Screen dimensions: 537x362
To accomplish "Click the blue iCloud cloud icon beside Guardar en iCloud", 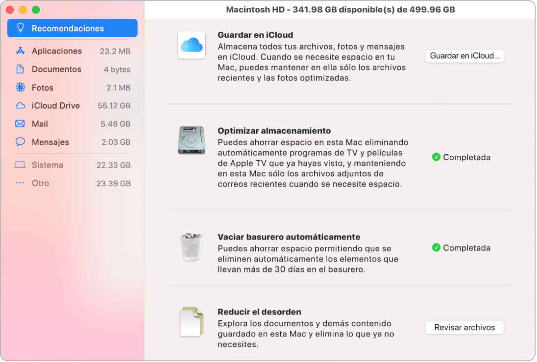I will click(192, 45).
